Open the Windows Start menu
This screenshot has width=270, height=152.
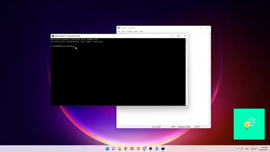pyautogui.click(x=107, y=149)
